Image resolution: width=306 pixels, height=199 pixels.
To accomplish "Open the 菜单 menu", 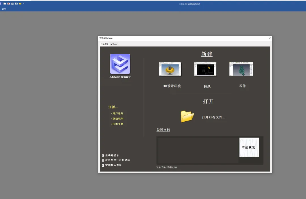I will [4, 9].
